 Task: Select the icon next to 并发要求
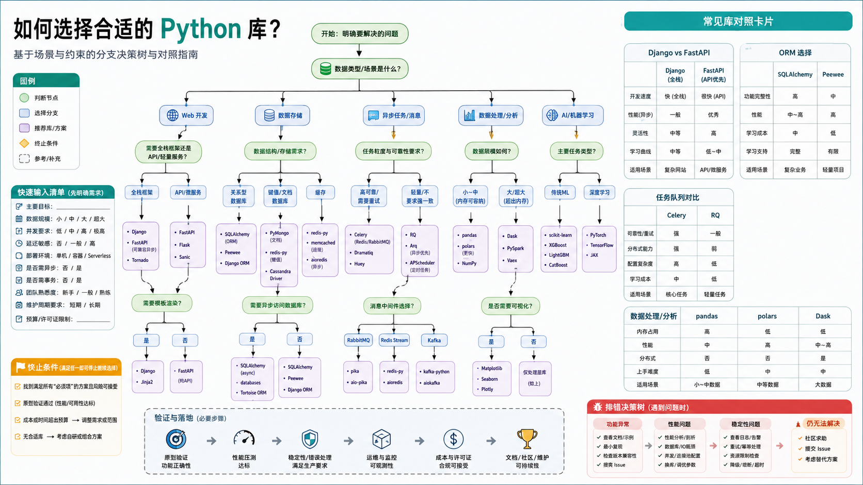click(19, 231)
